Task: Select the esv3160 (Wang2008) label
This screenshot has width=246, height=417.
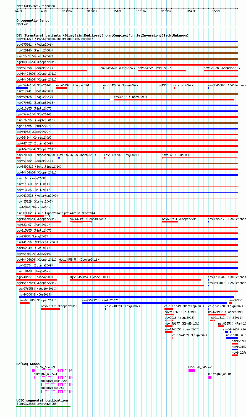Action: coord(32,178)
